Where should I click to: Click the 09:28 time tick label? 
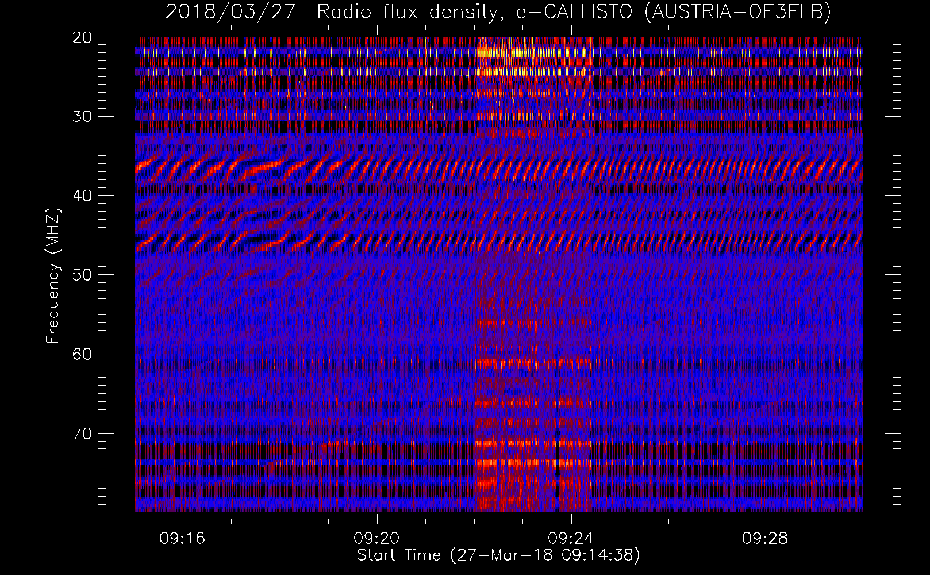click(766, 539)
